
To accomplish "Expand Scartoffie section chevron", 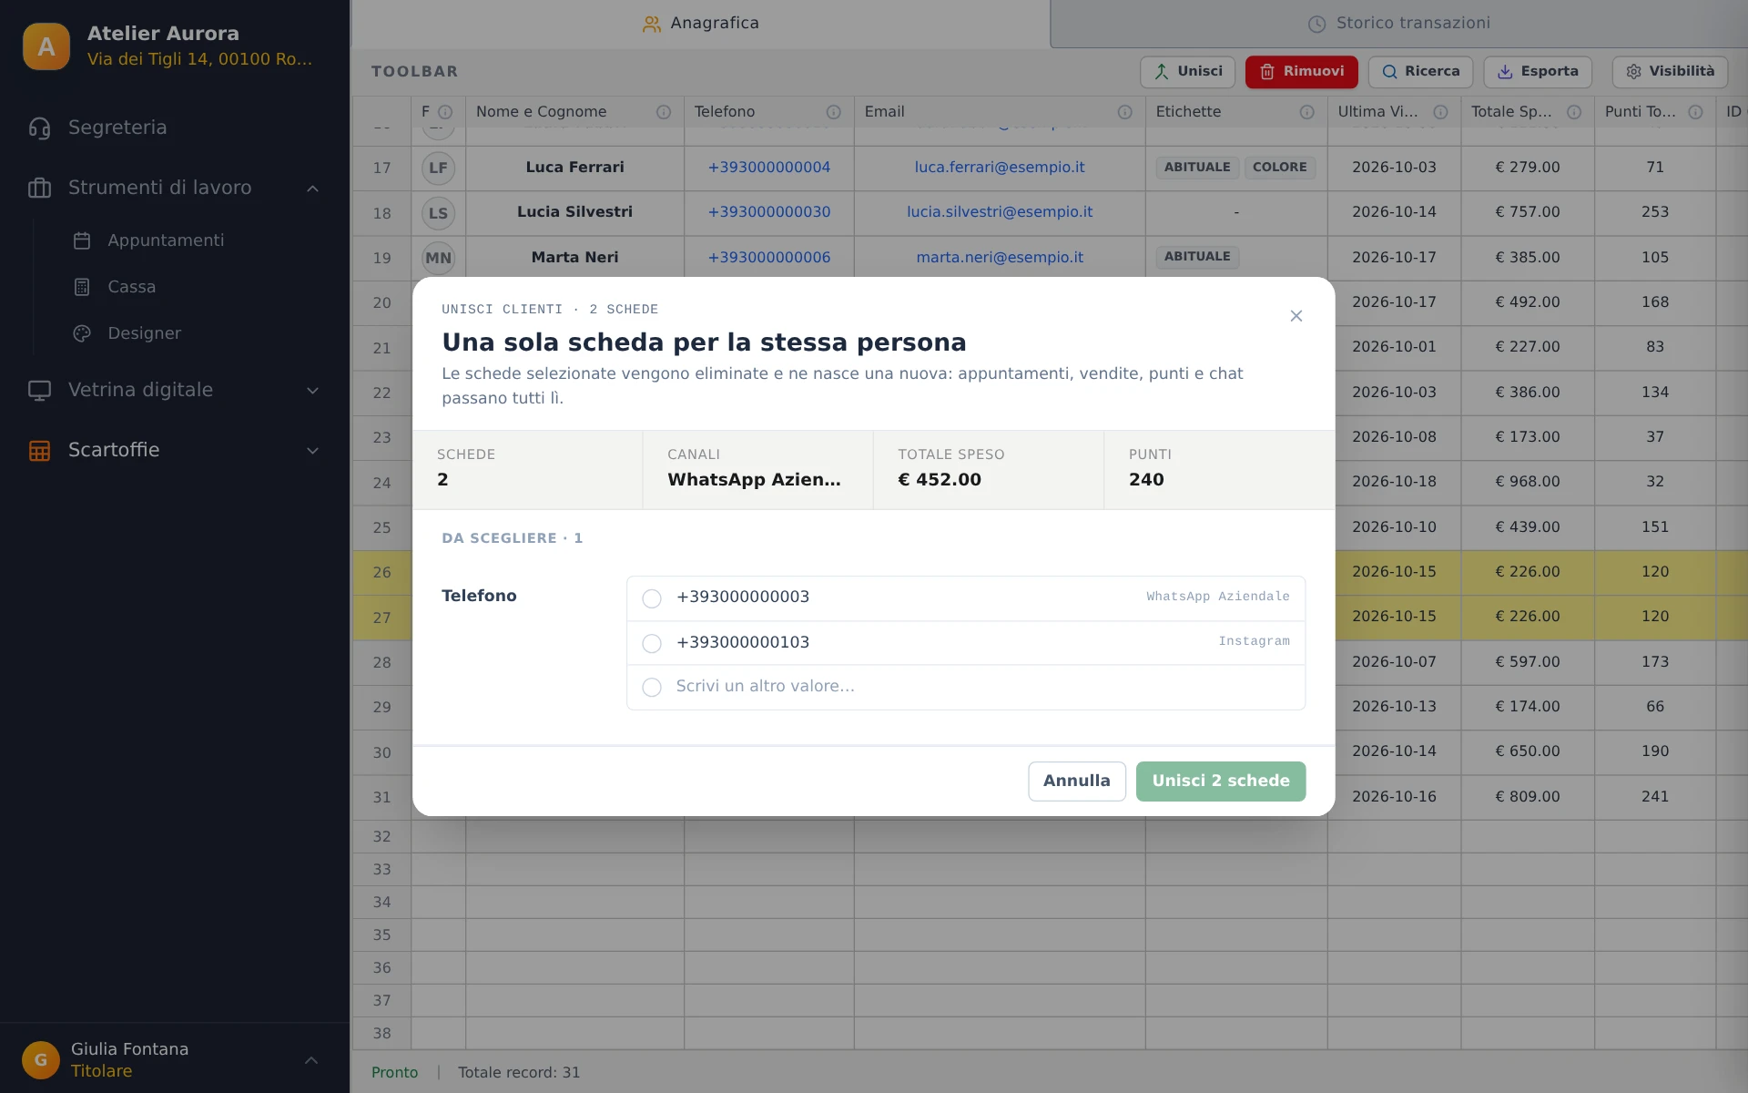I will pyautogui.click(x=312, y=451).
